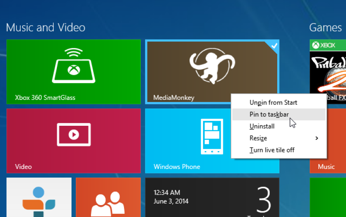Click Uninstall in the context menu
The image size is (346, 217).
click(279, 126)
